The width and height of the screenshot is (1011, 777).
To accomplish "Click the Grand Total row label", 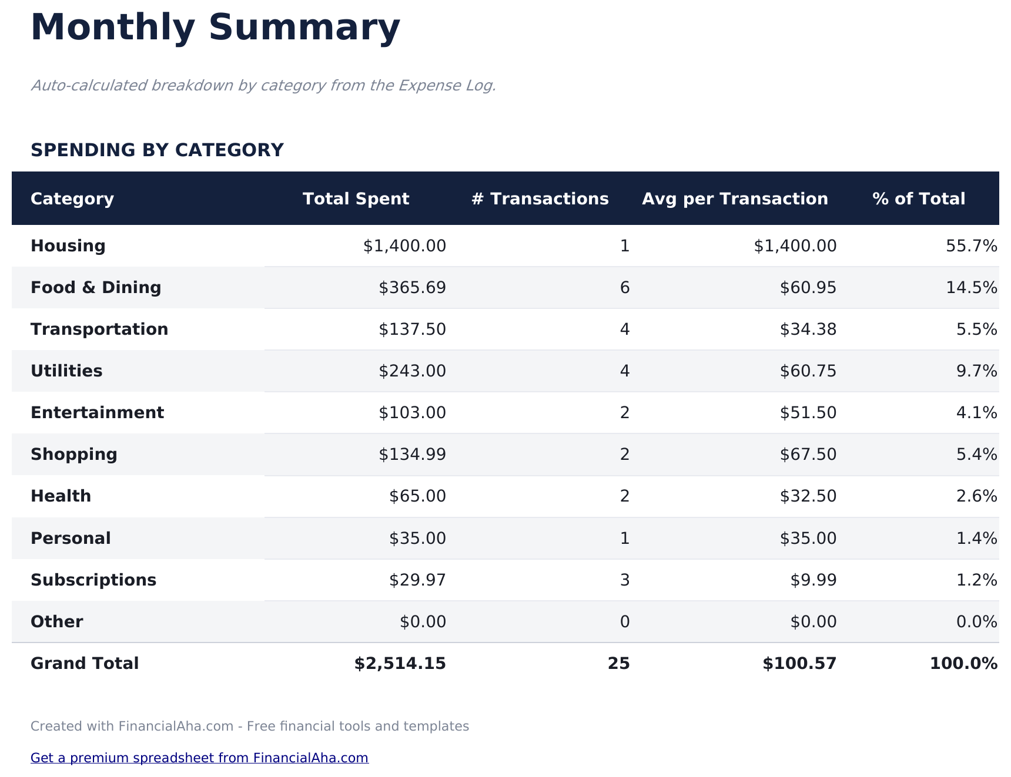I will [85, 663].
